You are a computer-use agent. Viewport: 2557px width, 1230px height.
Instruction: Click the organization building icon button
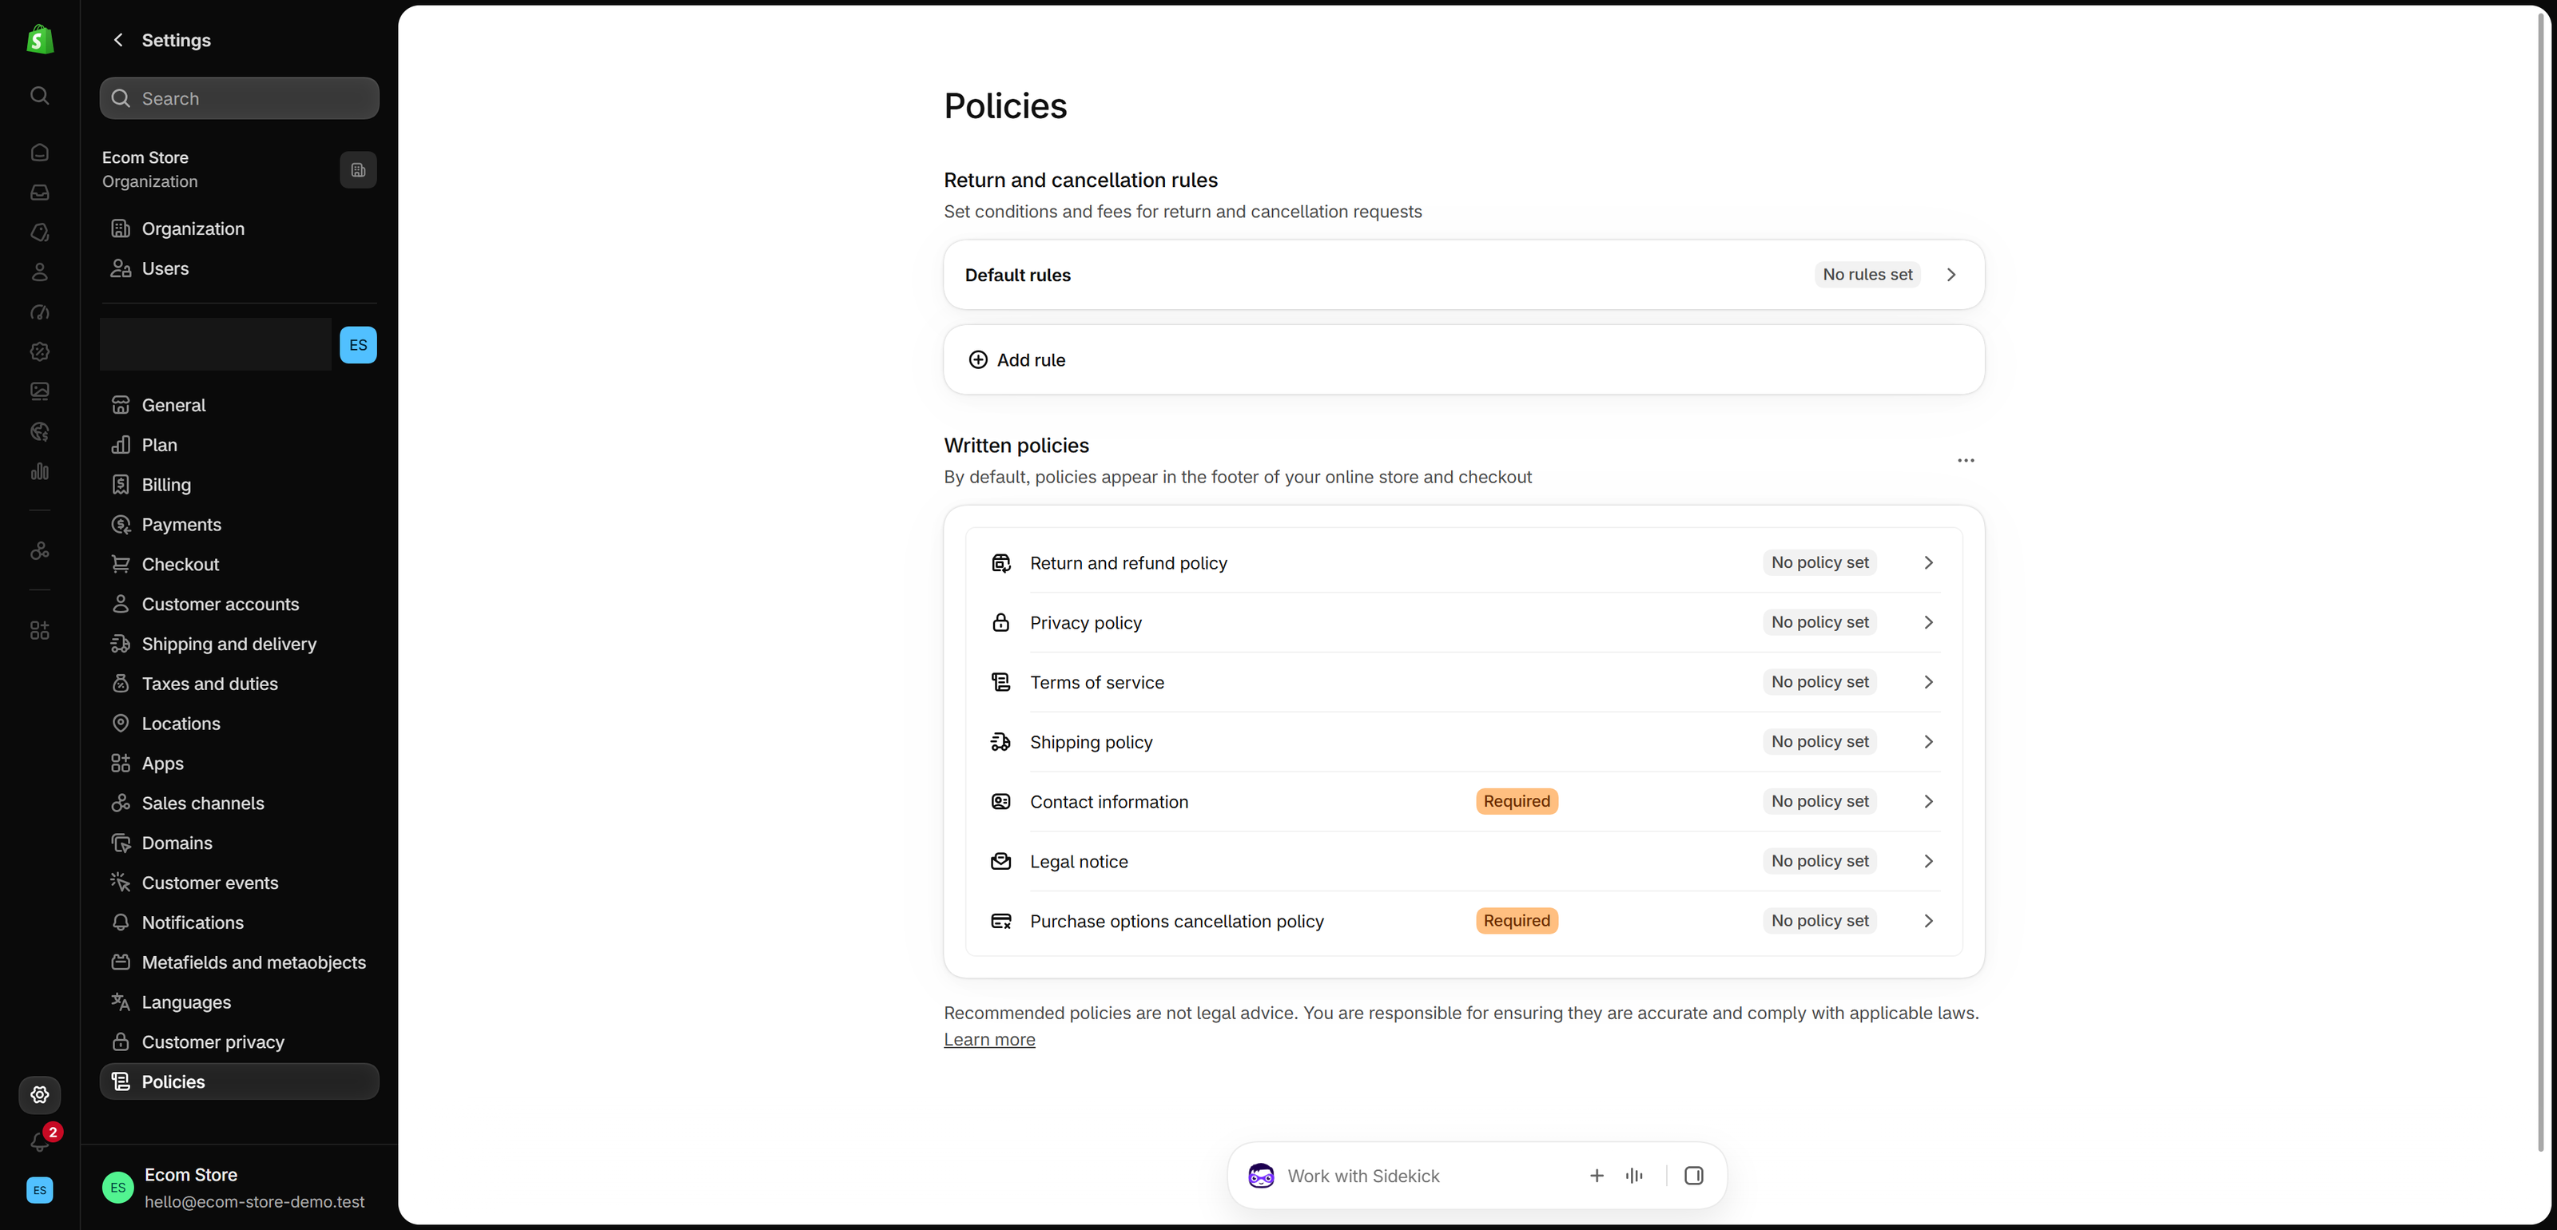358,169
